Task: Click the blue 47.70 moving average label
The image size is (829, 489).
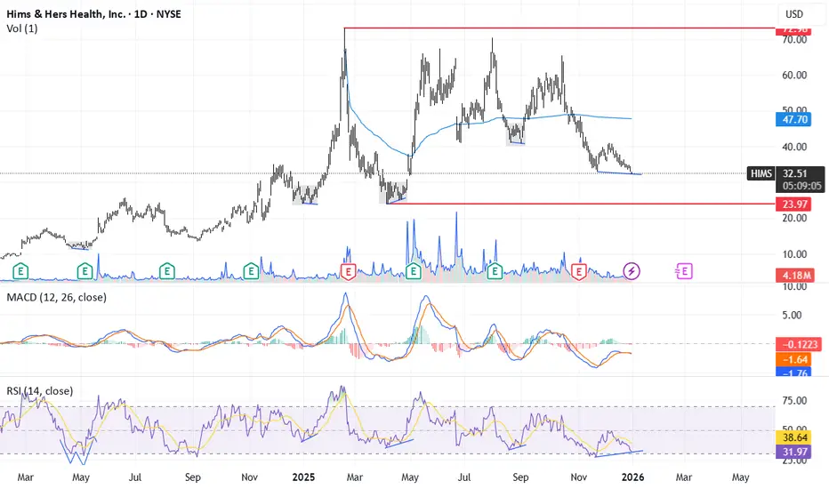Action: tap(793, 119)
